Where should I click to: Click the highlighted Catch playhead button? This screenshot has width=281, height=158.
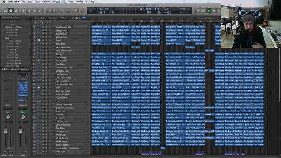tap(84, 18)
